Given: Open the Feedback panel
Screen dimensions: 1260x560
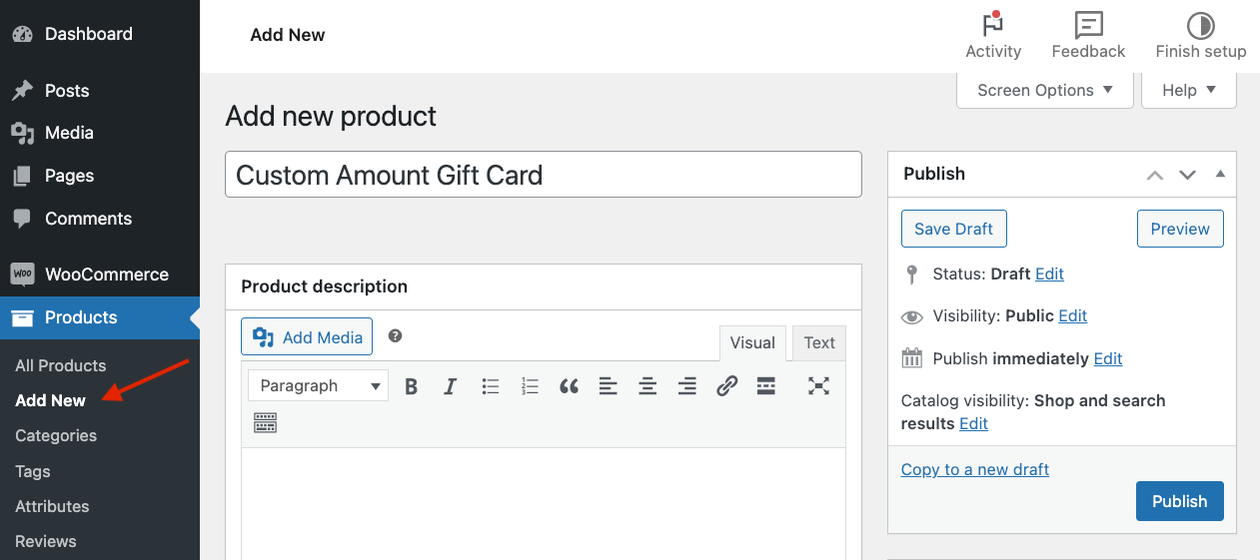Looking at the screenshot, I should (1088, 36).
